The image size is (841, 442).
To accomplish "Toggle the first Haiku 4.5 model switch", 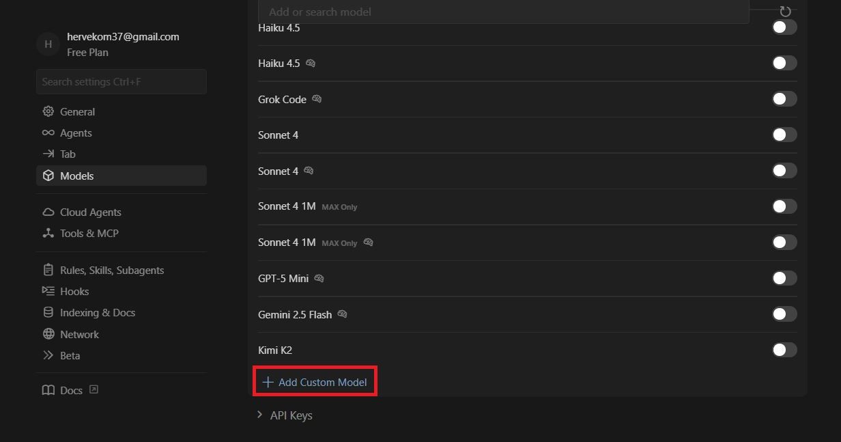I will pyautogui.click(x=784, y=27).
